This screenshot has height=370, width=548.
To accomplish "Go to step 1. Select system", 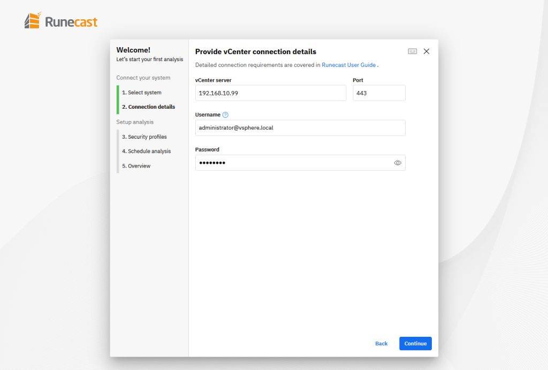I will coord(141,92).
